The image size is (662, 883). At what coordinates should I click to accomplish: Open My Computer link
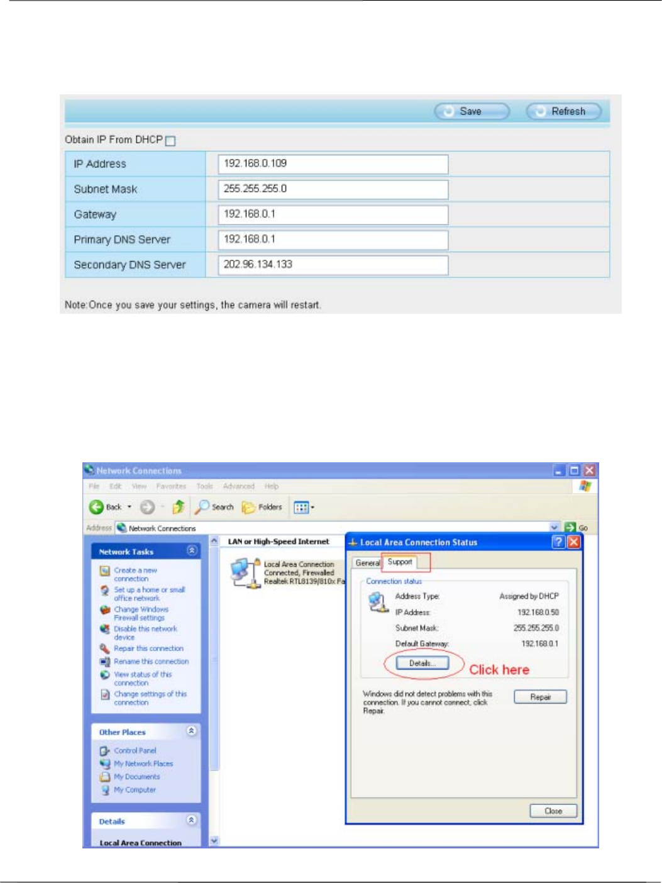click(x=135, y=790)
